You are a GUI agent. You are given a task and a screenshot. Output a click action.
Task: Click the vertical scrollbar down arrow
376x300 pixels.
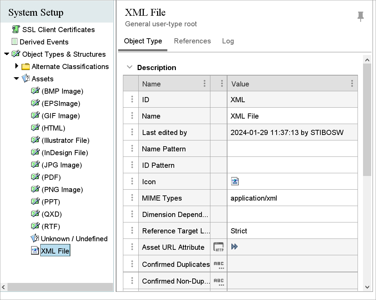point(367,287)
